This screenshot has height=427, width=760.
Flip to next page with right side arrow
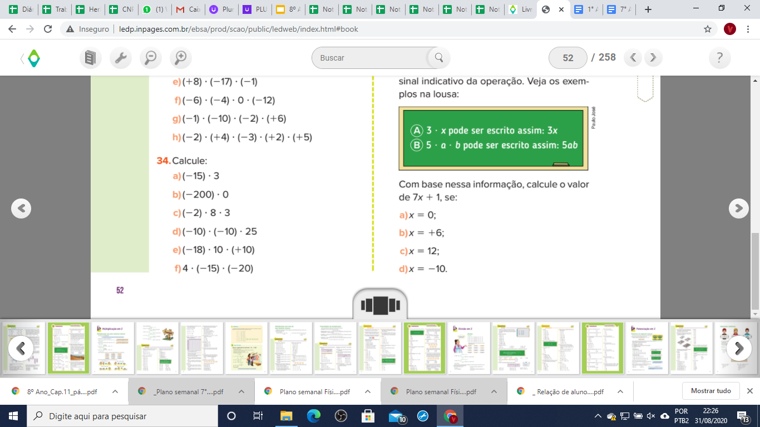738,208
